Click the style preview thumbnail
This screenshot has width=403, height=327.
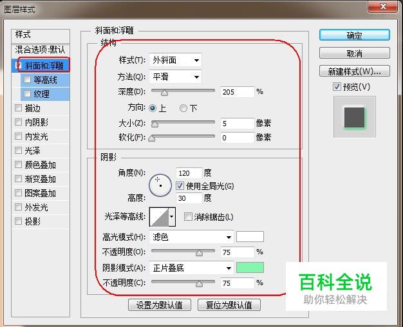[x=355, y=117]
